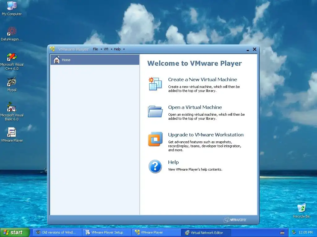This screenshot has width=317, height=237.
Task: Open the Help menu in menu bar
Action: tap(117, 49)
